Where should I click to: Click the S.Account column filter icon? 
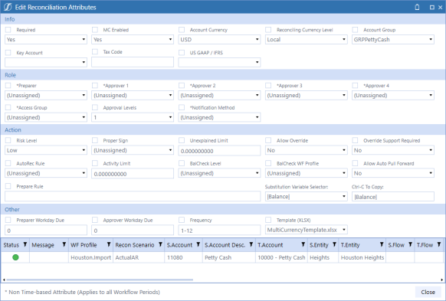(x=198, y=244)
